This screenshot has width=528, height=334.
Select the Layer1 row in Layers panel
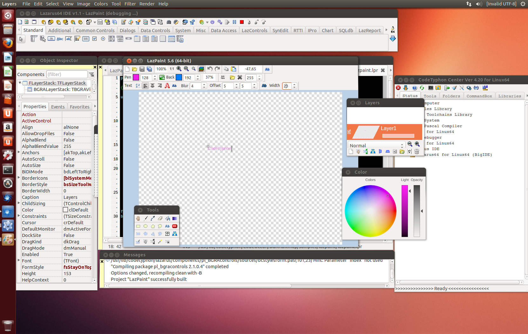click(x=384, y=132)
